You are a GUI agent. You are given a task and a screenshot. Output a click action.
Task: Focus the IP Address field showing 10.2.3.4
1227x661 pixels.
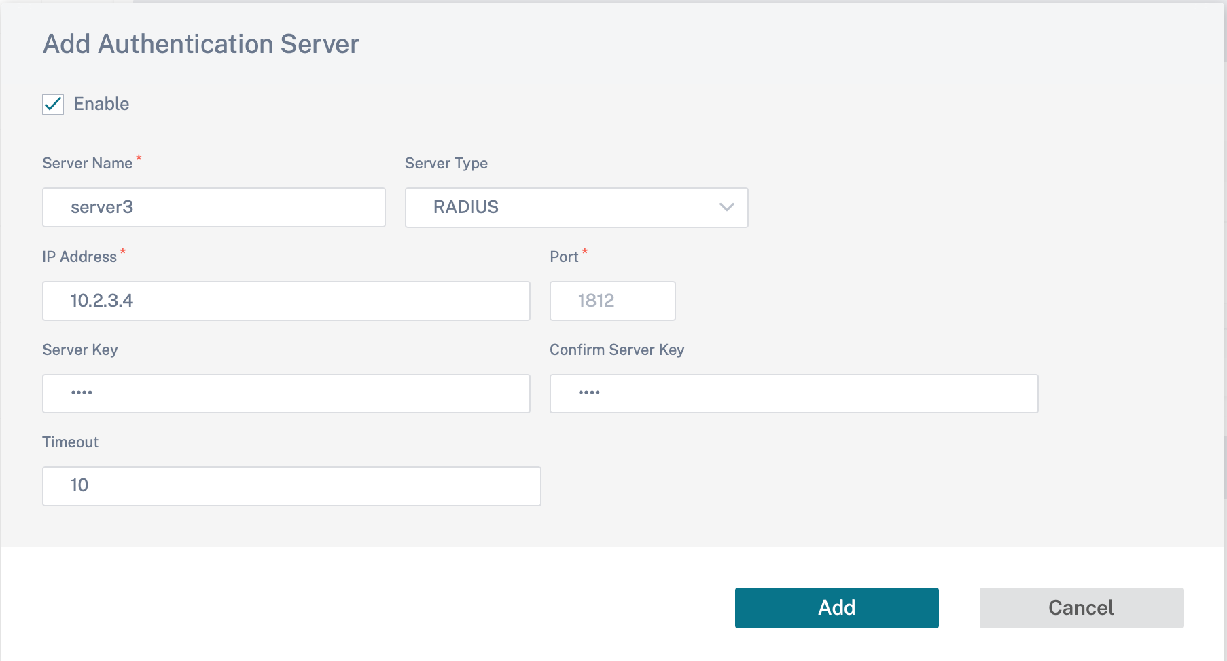pos(286,301)
